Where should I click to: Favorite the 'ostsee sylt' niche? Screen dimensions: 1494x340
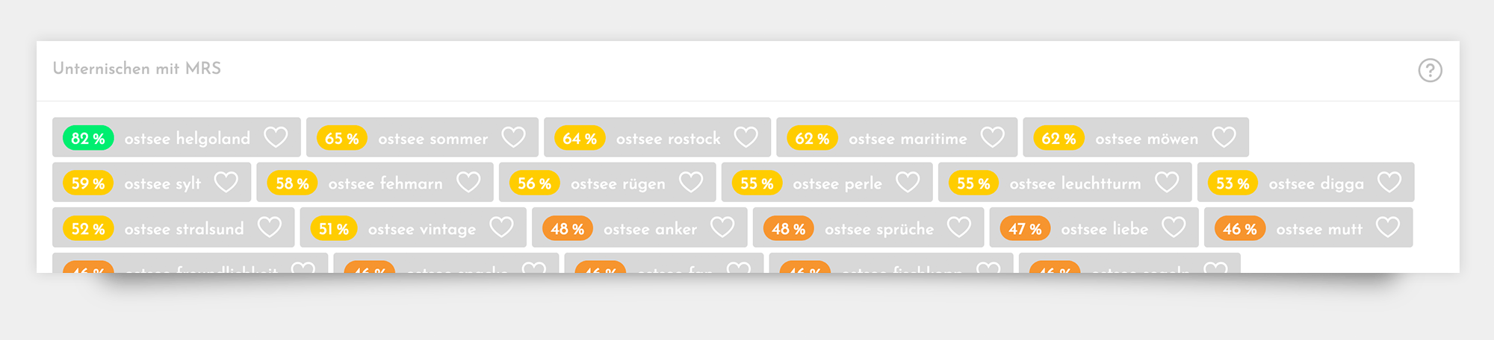point(226,183)
